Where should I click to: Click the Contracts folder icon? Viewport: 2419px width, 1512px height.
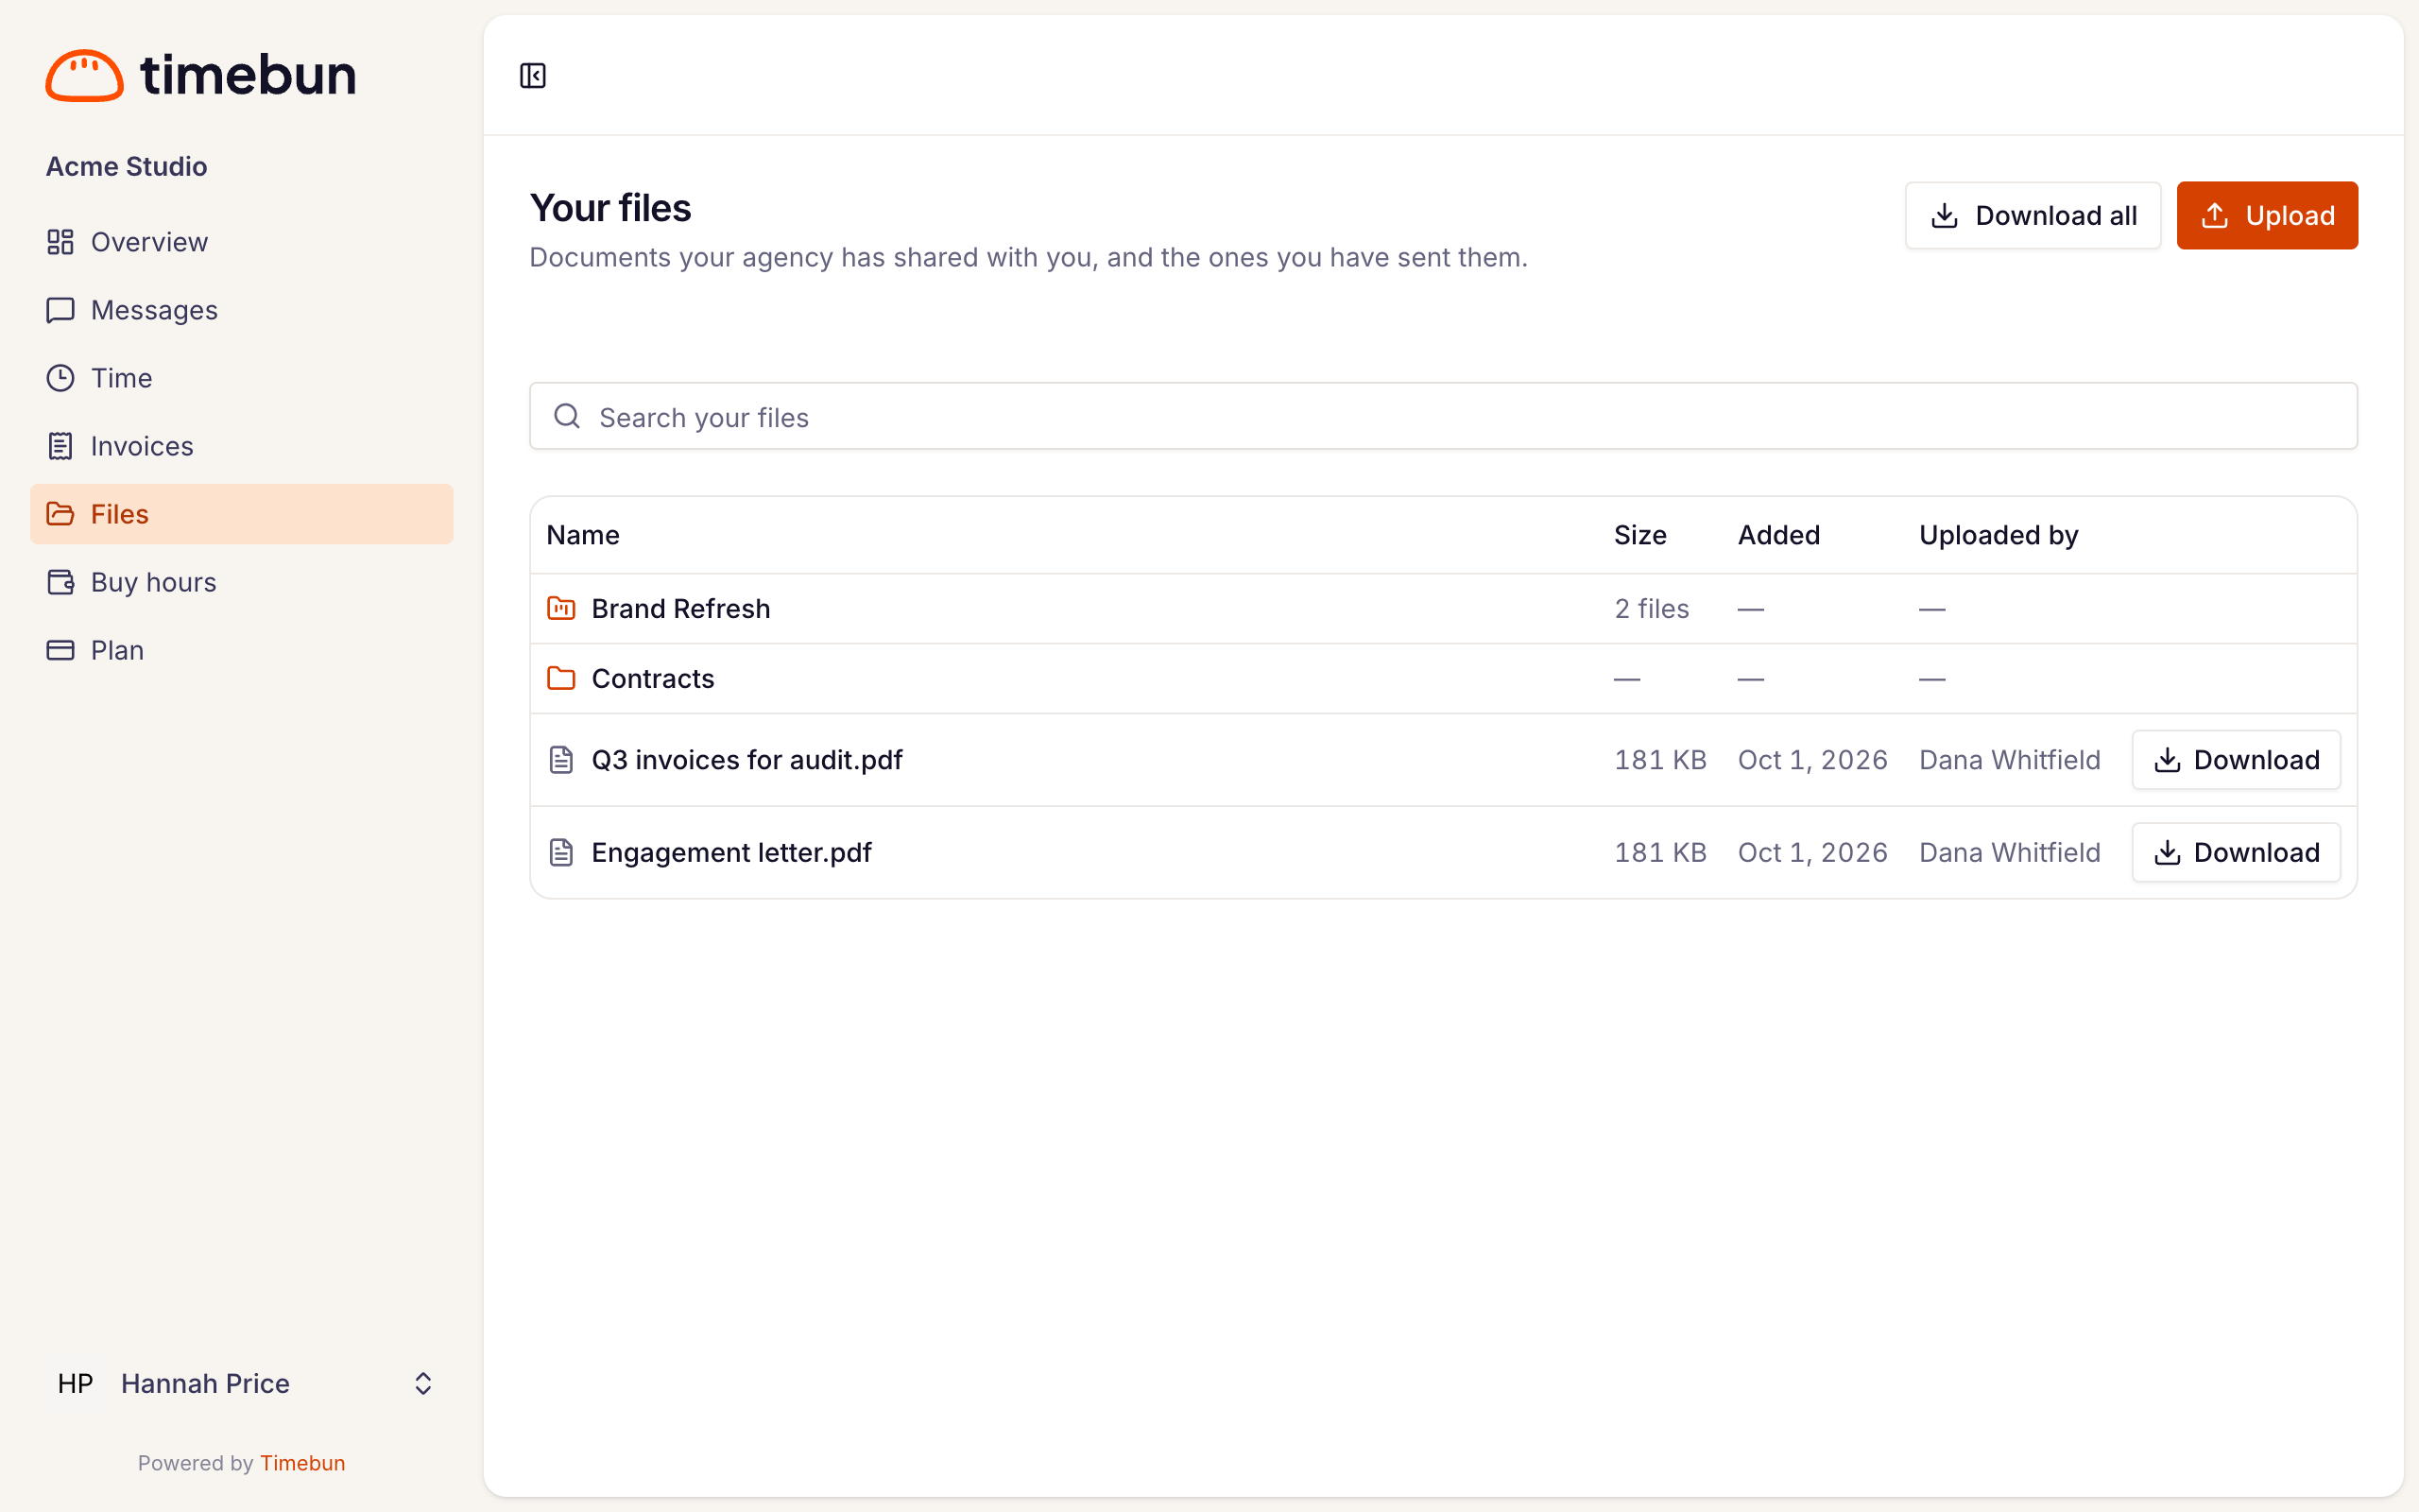pyautogui.click(x=560, y=678)
